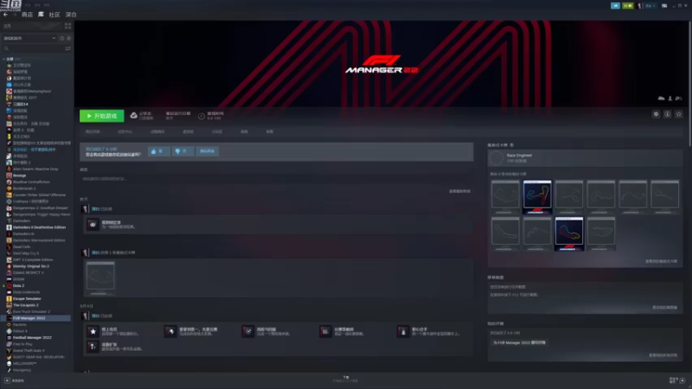The image size is (692, 389).
Task: Select Darksiders II Deathinitive Edition
Action: point(39,227)
